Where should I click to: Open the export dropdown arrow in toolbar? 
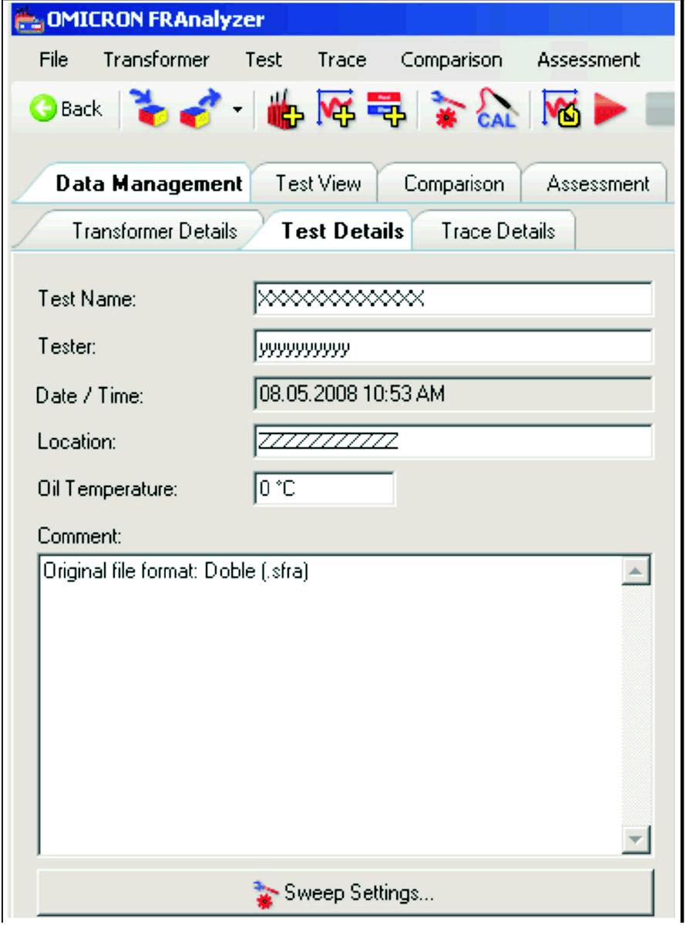(237, 109)
